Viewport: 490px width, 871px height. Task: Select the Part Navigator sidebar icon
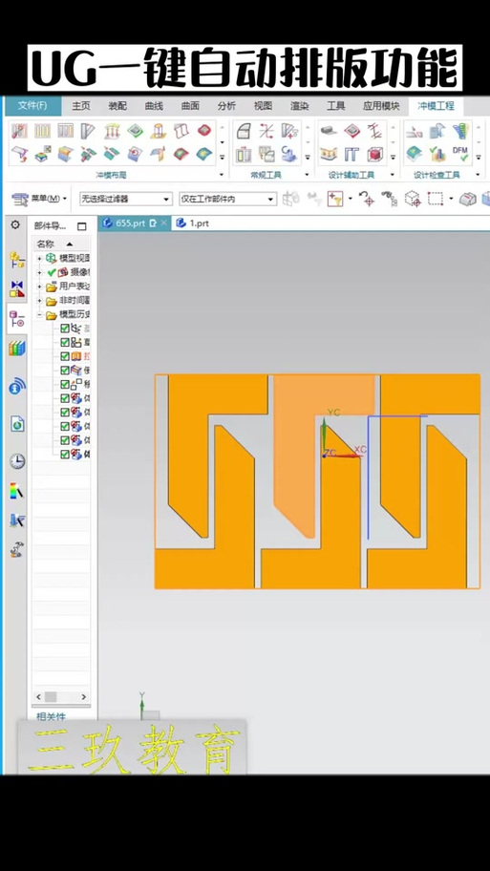(x=17, y=319)
